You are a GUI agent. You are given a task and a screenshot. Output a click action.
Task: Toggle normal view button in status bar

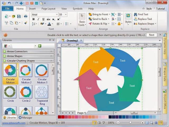(95, 123)
